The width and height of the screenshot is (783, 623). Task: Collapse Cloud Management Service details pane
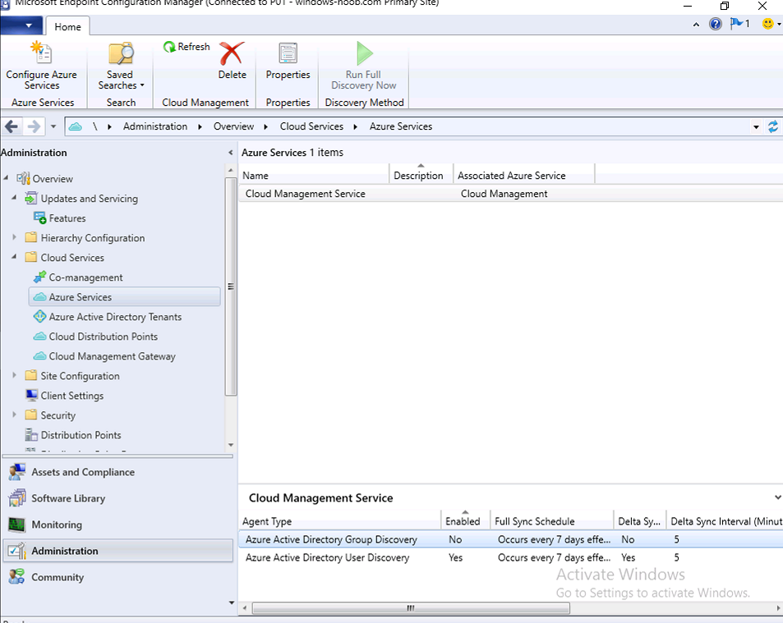point(777,497)
